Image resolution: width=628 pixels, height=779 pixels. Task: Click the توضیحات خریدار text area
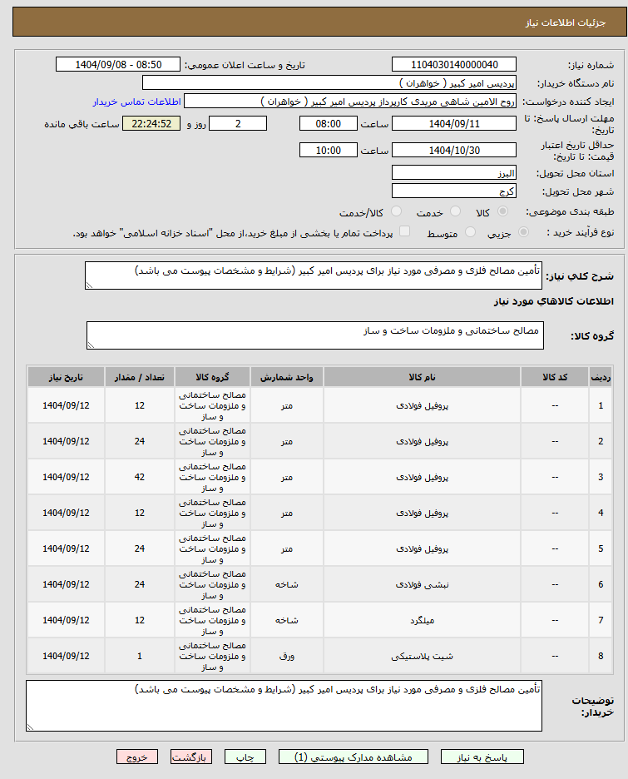284,706
